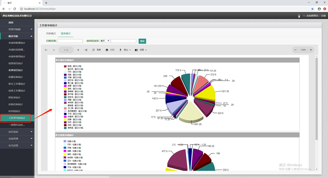
Task: Zoom out the report with minus icon
Action: pos(295,50)
